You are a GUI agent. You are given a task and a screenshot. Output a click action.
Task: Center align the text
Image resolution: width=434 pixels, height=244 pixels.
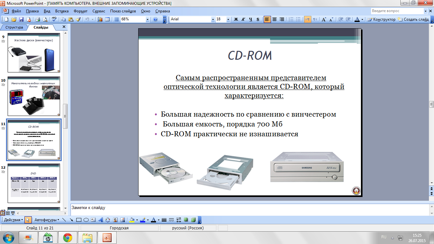[x=275, y=19]
